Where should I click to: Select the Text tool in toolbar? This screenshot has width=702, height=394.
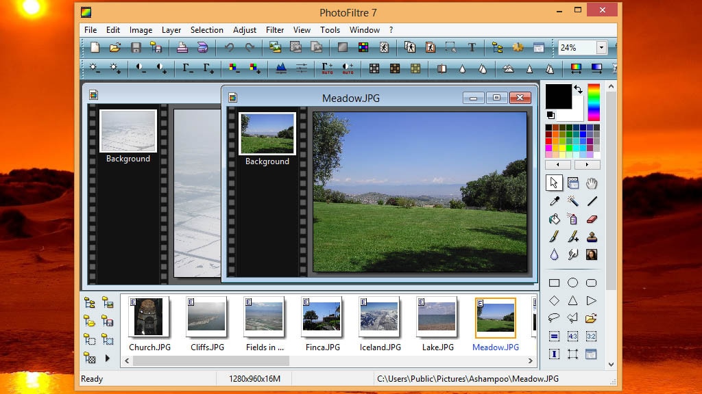click(472, 47)
